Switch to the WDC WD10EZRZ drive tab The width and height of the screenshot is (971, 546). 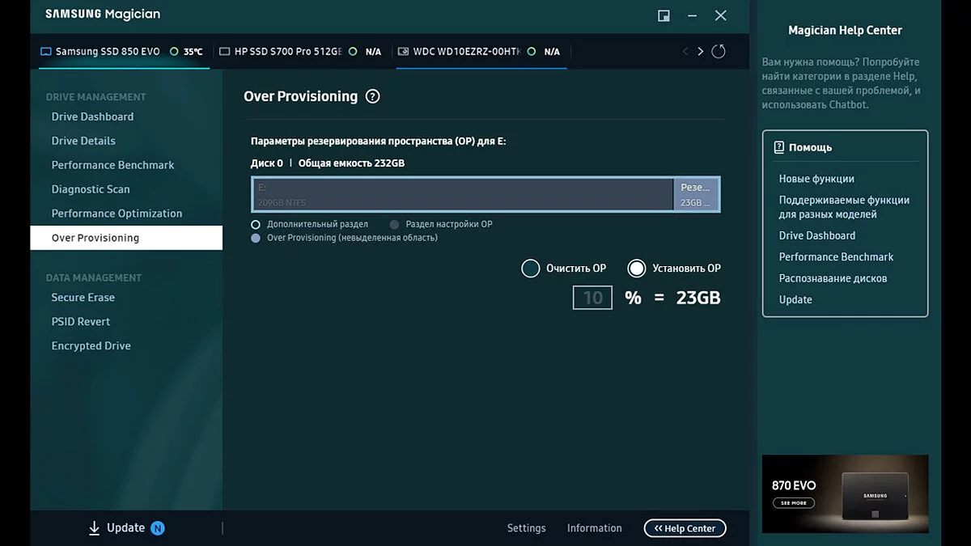481,52
